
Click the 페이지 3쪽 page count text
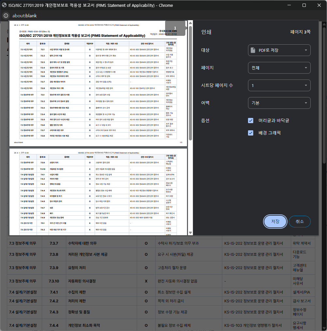tap(300, 32)
